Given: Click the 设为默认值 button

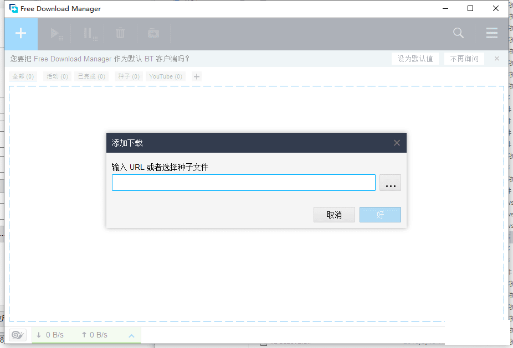Looking at the screenshot, I should (x=415, y=59).
